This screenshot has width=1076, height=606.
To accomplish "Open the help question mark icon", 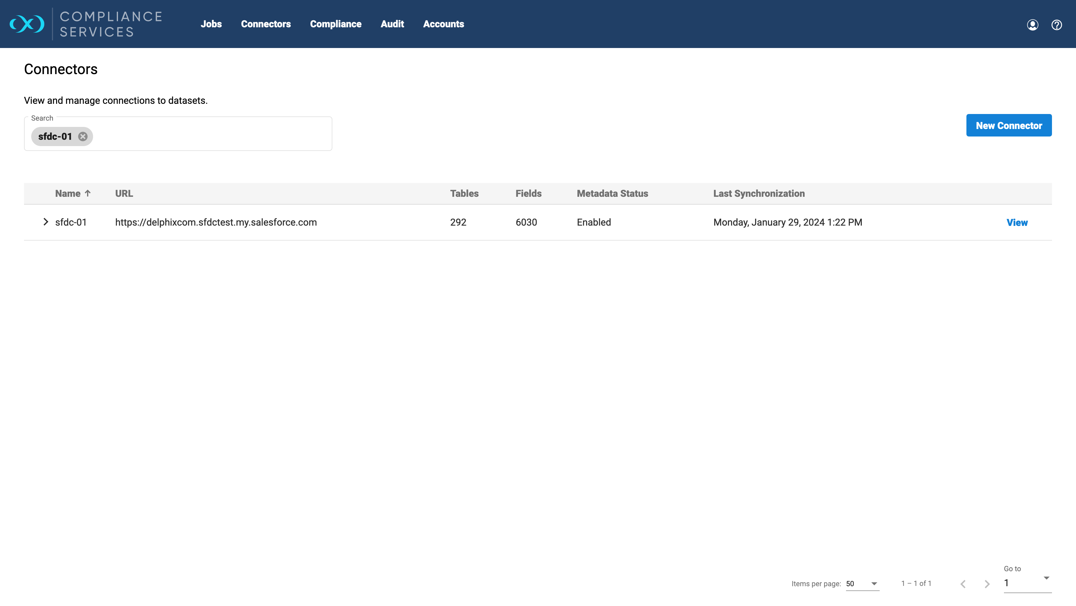I will [x=1056, y=25].
